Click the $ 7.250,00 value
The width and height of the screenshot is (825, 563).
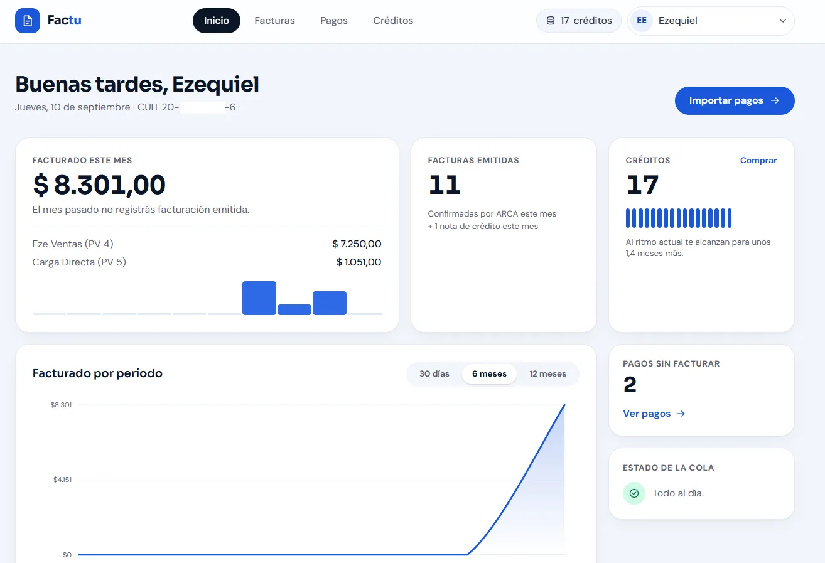(x=357, y=244)
